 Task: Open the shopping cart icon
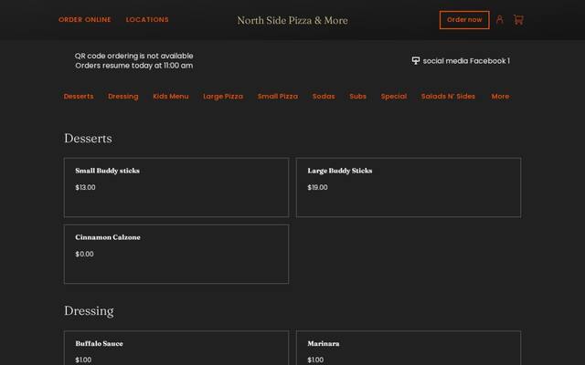518,20
